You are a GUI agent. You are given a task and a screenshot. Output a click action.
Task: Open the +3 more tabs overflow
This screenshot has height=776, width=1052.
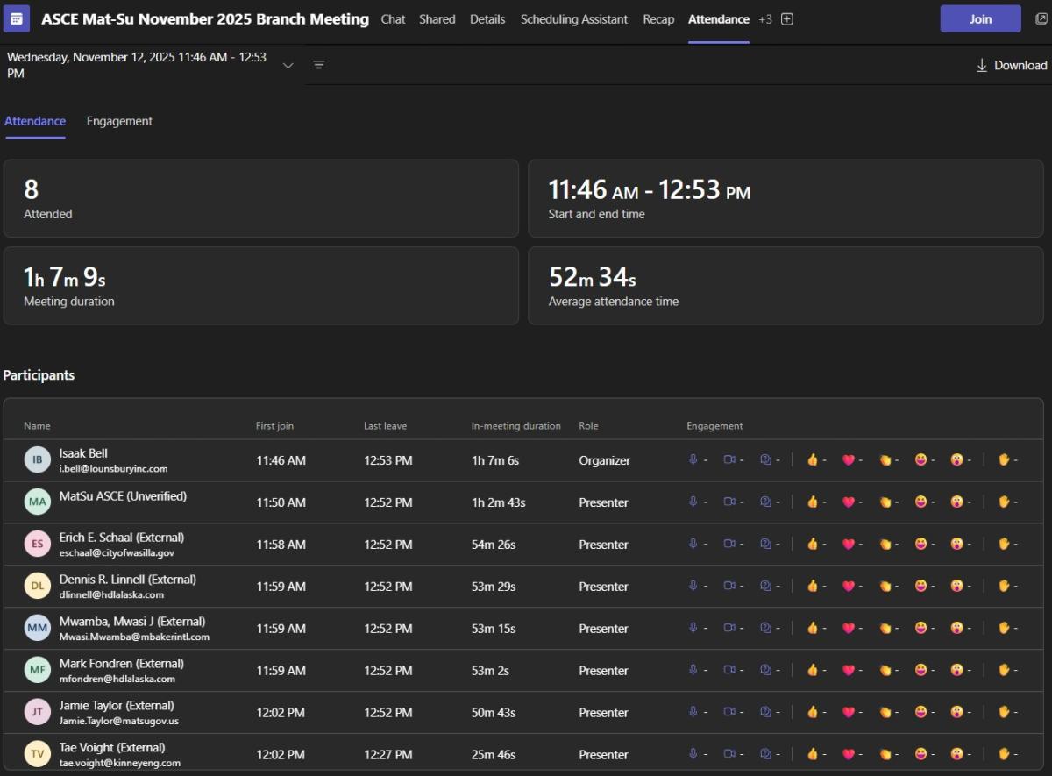click(x=765, y=19)
